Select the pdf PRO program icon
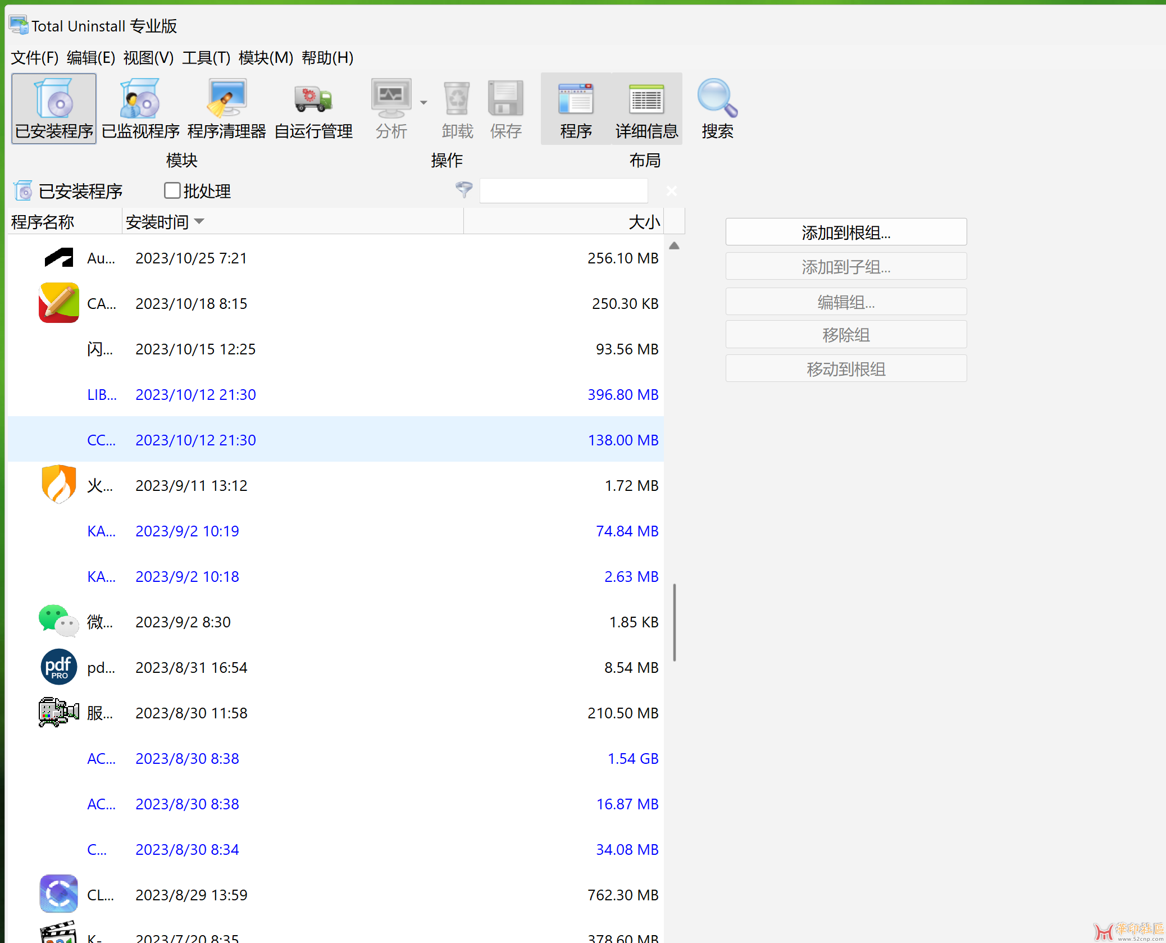Image resolution: width=1166 pixels, height=943 pixels. coord(59,667)
